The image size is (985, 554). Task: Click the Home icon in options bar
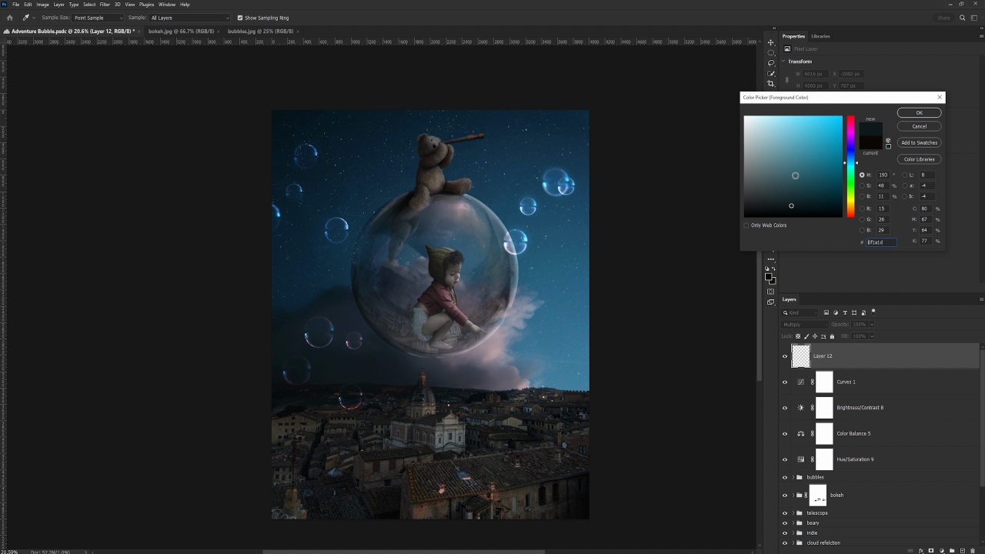click(10, 18)
